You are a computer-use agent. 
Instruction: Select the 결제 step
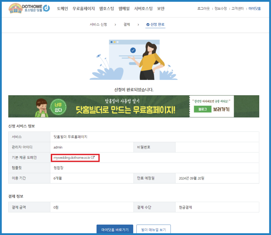[127, 24]
